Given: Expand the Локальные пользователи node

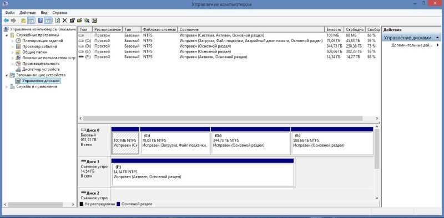Looking at the screenshot, I should pos(12,58).
